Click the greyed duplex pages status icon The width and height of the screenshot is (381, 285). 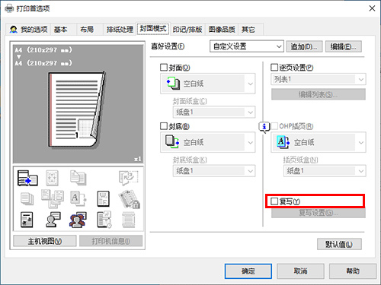(78, 178)
